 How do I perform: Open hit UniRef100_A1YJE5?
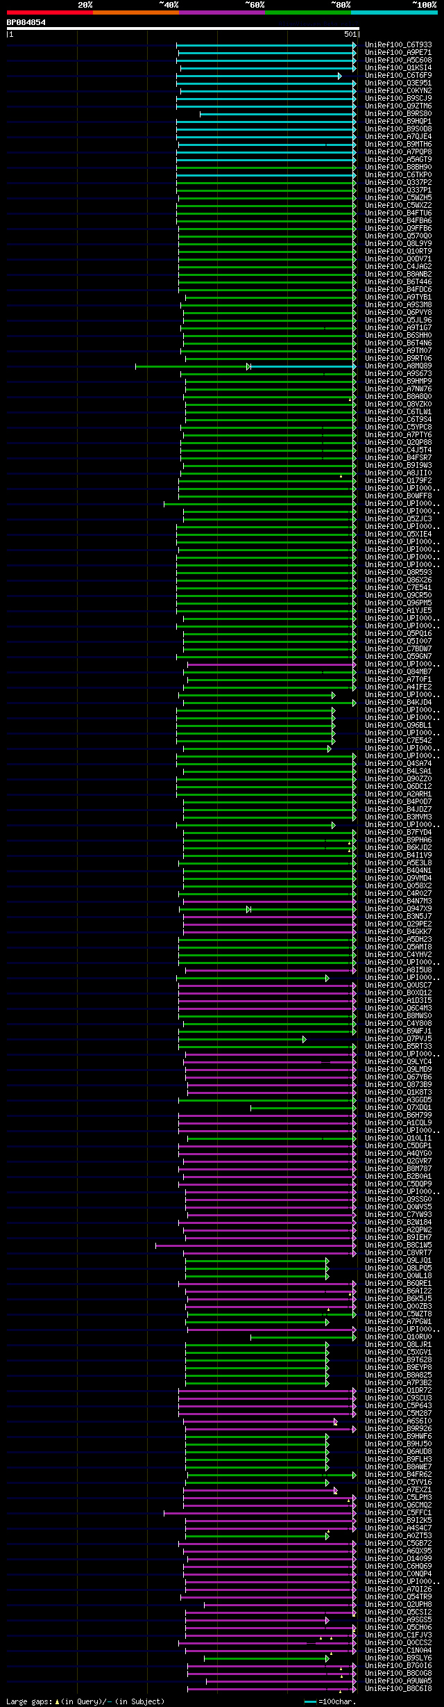point(398,611)
